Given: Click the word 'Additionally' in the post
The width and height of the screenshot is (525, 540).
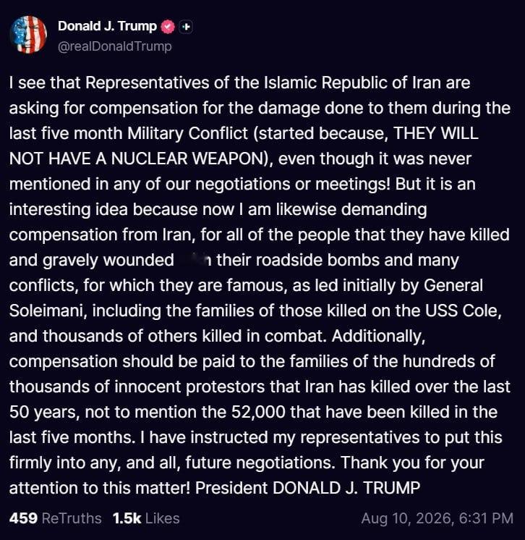Looking at the screenshot, I should [x=378, y=336].
